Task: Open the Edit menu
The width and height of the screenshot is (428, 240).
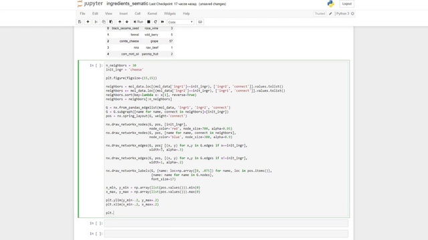Action: (95, 13)
